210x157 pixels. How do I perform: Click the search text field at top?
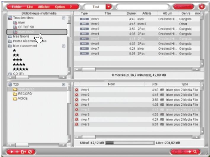pyautogui.click(x=143, y=7)
